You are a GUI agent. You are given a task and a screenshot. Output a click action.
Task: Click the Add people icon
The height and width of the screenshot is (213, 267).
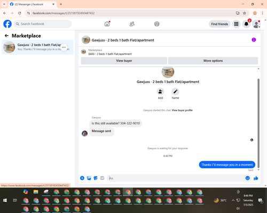coord(160,92)
